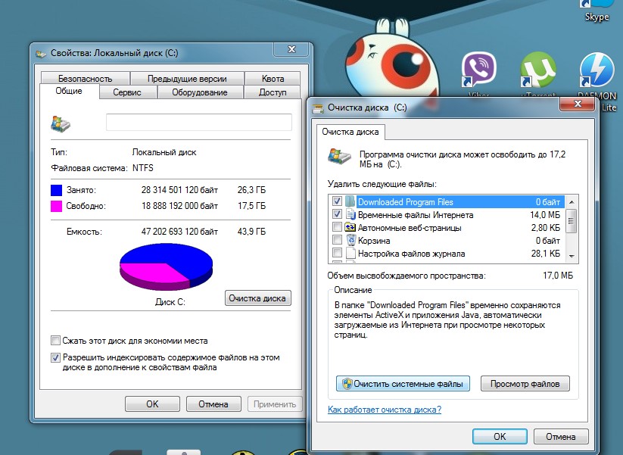Switch to the Безопасность tab
Screen dimensions: 623x455
point(85,79)
